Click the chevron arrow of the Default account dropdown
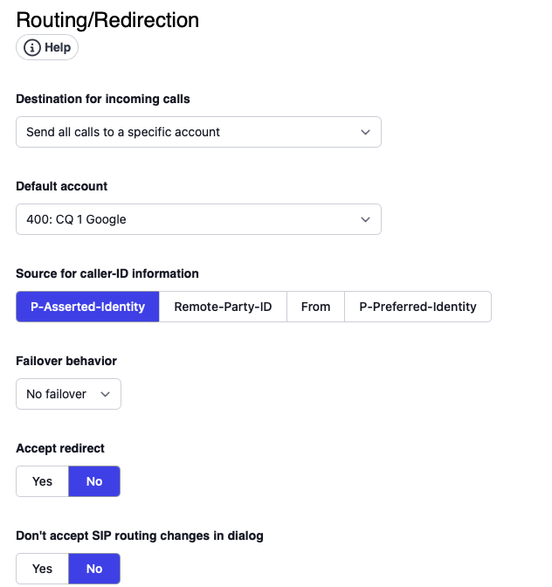Image resolution: width=552 pixels, height=587 pixels. coord(365,219)
